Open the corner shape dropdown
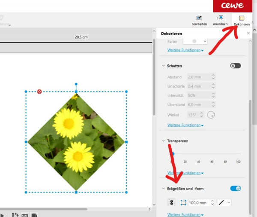Viewport: 257px width, 217px height. (x=224, y=202)
